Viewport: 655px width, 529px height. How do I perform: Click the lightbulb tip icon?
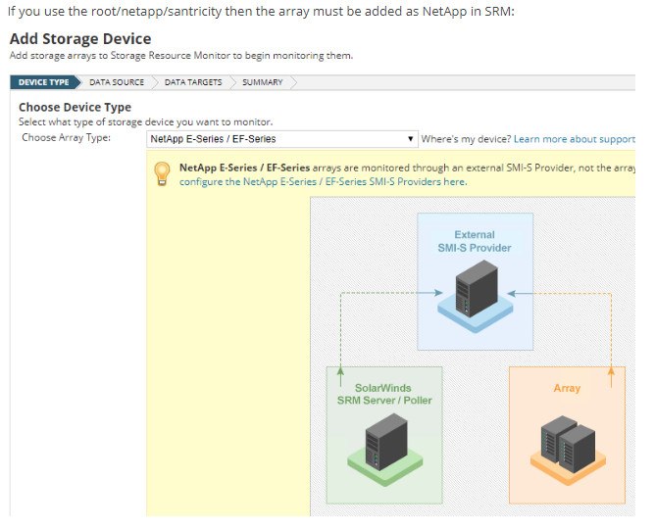coord(162,174)
